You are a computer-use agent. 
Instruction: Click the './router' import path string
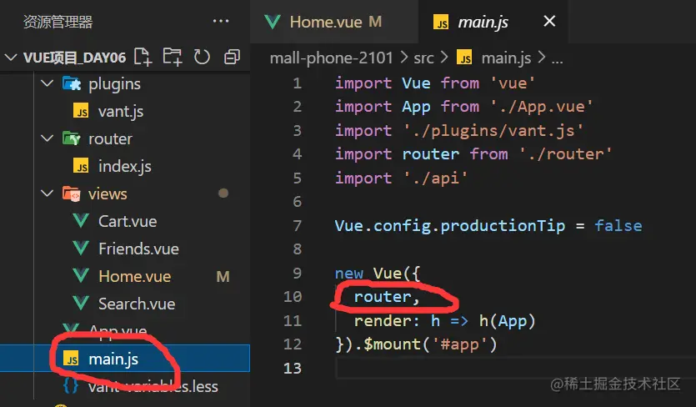click(x=565, y=154)
